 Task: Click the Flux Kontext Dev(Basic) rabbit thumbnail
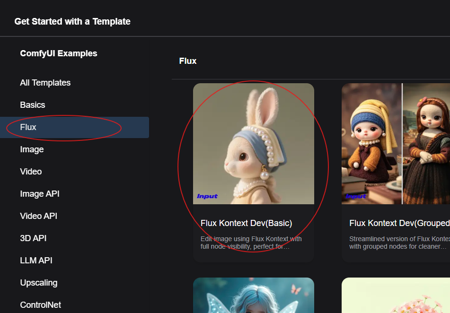(254, 144)
